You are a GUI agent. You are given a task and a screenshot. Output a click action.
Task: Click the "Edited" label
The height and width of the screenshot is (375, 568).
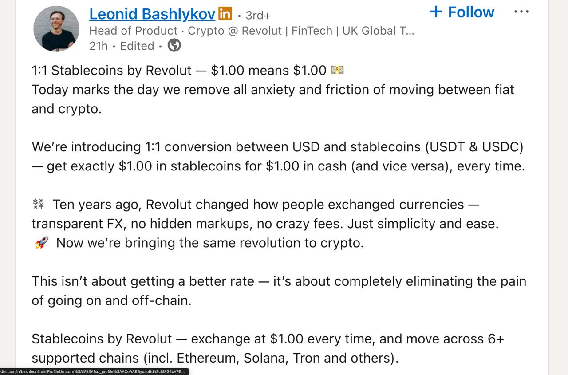[x=137, y=46]
